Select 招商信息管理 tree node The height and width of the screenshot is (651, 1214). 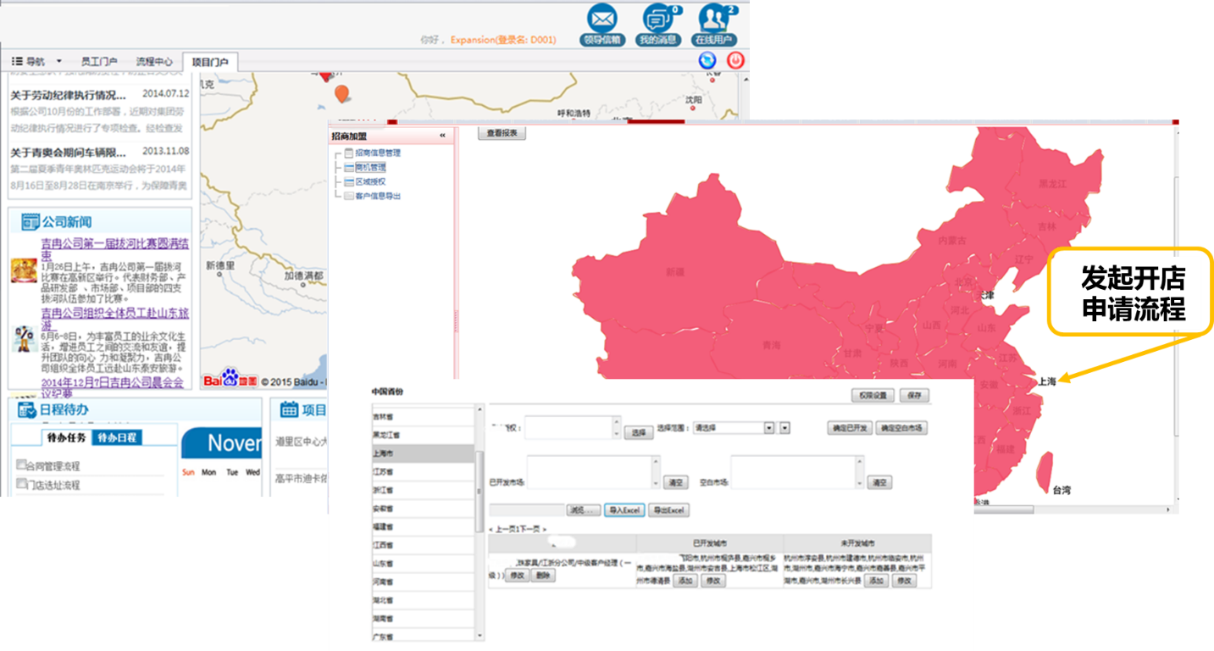point(378,153)
